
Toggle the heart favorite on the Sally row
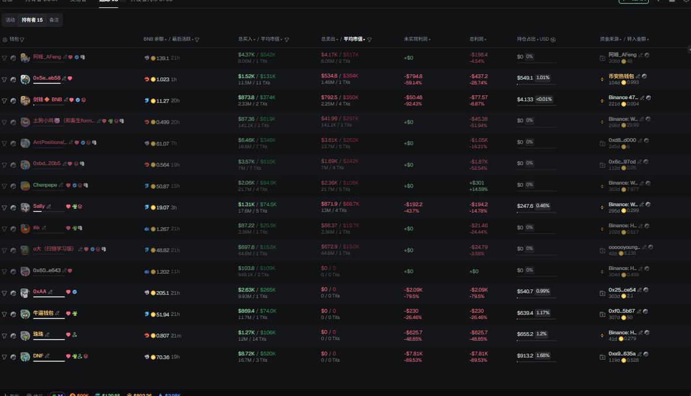tap(69, 206)
